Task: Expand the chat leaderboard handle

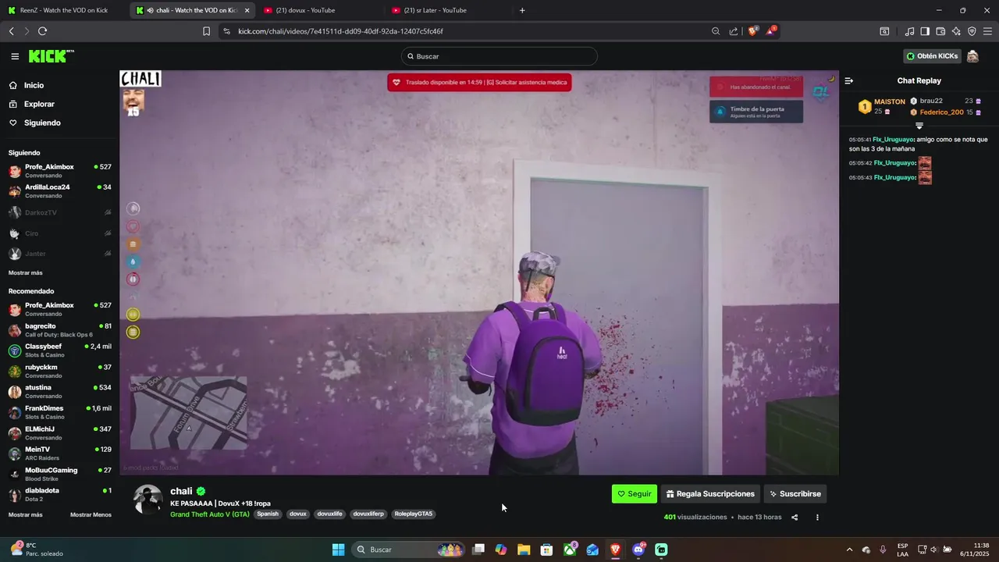Action: (x=919, y=126)
